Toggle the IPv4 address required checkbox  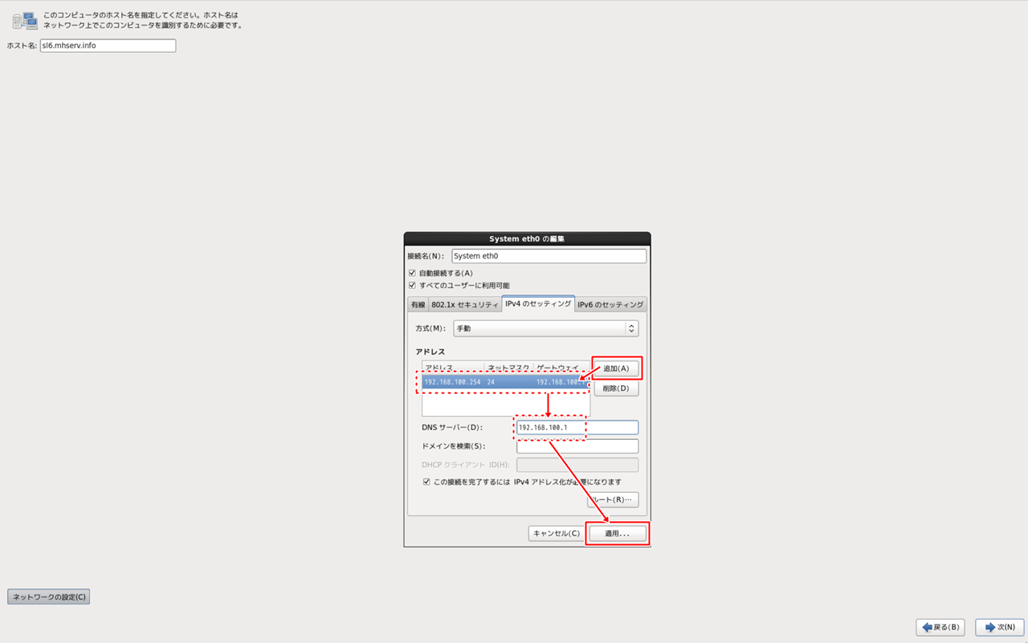pyautogui.click(x=427, y=482)
